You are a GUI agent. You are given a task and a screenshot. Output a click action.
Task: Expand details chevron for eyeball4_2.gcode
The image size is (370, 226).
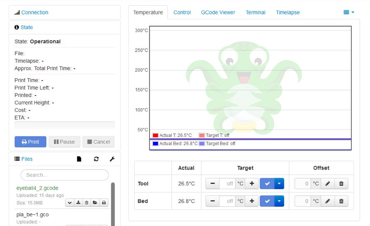pyautogui.click(x=70, y=202)
